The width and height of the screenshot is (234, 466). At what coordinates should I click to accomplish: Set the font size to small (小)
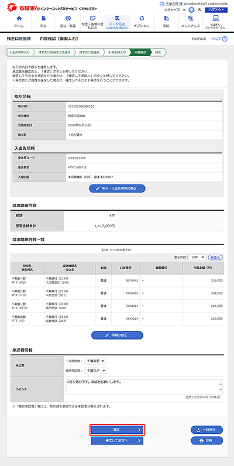tap(184, 10)
